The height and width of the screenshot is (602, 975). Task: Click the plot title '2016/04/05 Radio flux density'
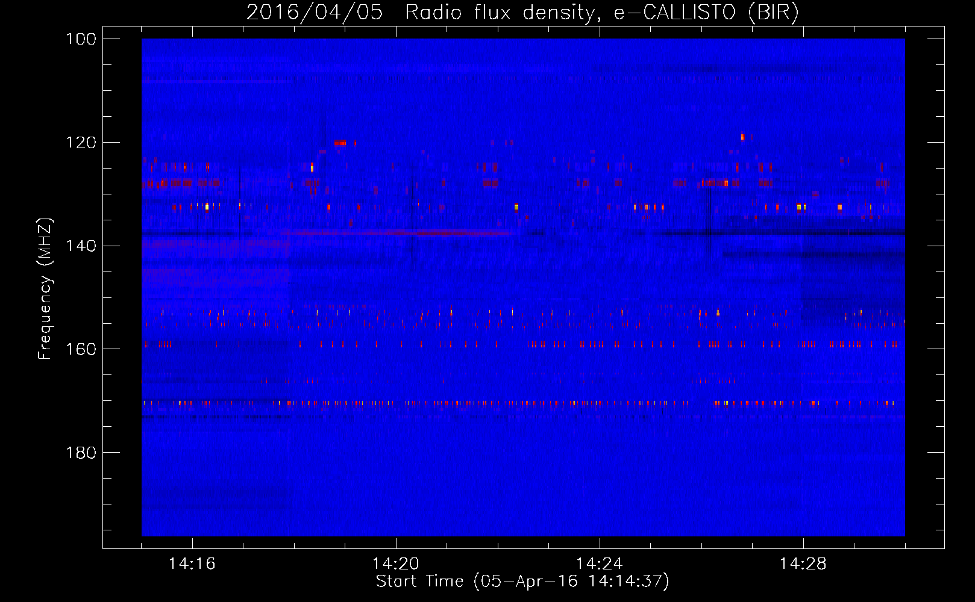tap(522, 12)
